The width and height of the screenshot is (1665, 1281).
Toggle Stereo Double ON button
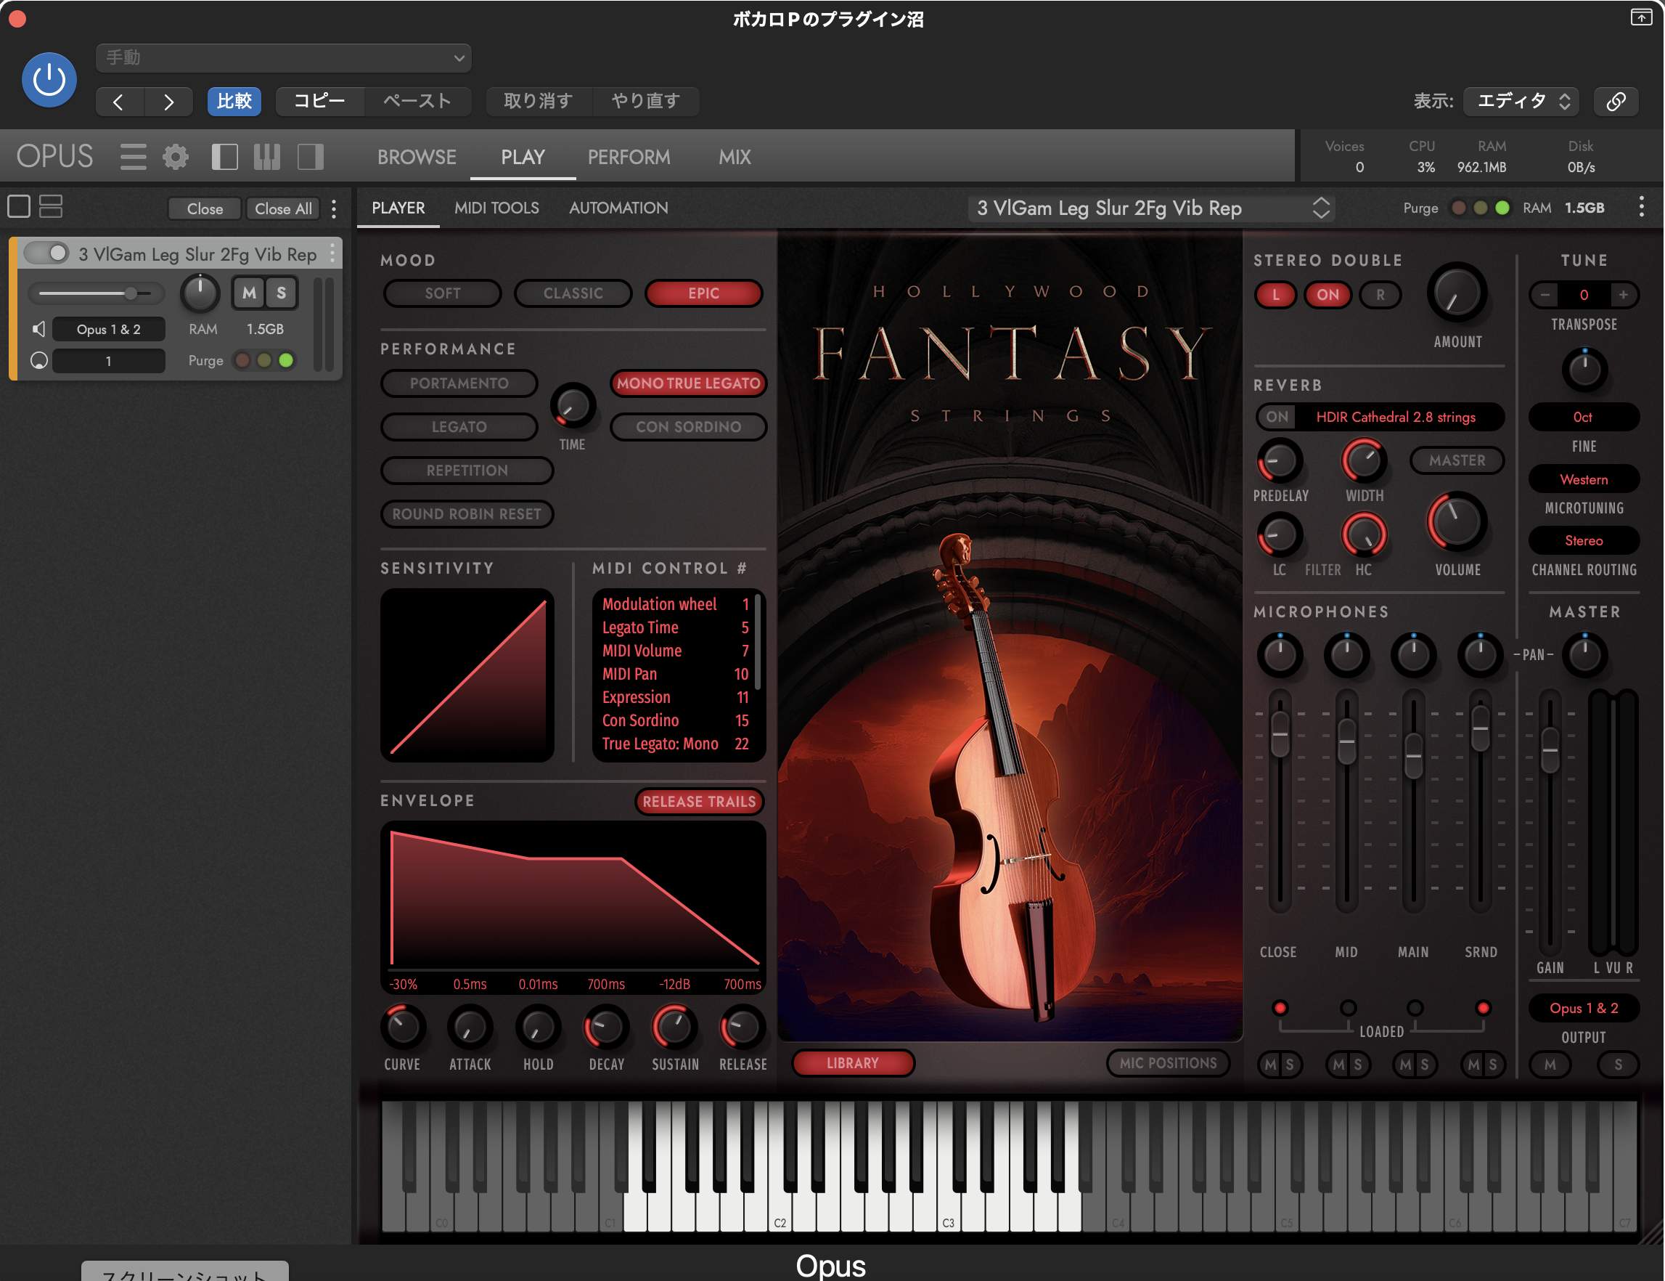1327,295
